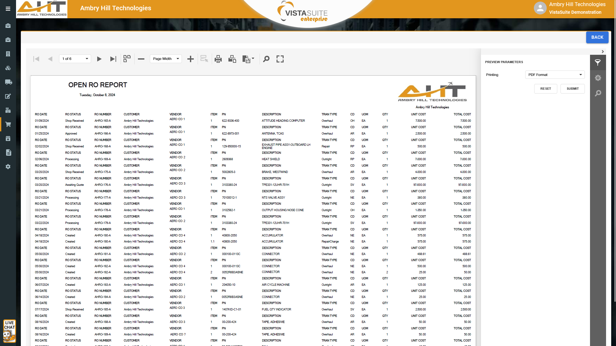Open PDF Format printing dropdown
Screen dimensions: 616x346
click(555, 75)
